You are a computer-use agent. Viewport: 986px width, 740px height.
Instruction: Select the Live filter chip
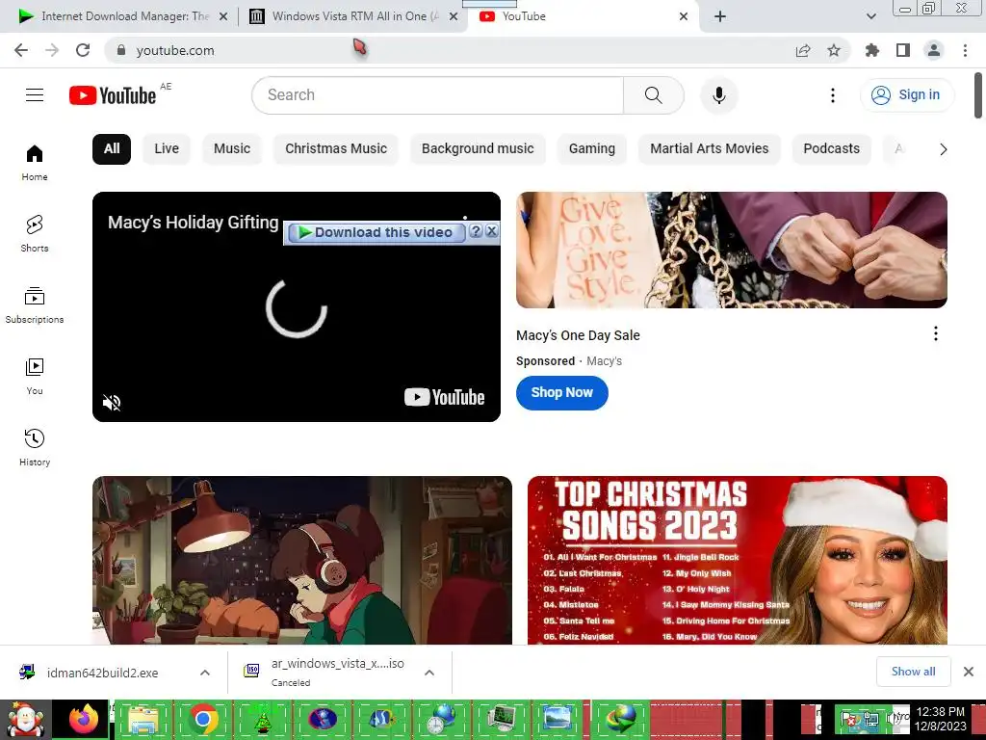click(x=167, y=149)
